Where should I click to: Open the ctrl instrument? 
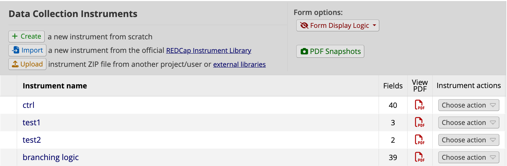(29, 105)
